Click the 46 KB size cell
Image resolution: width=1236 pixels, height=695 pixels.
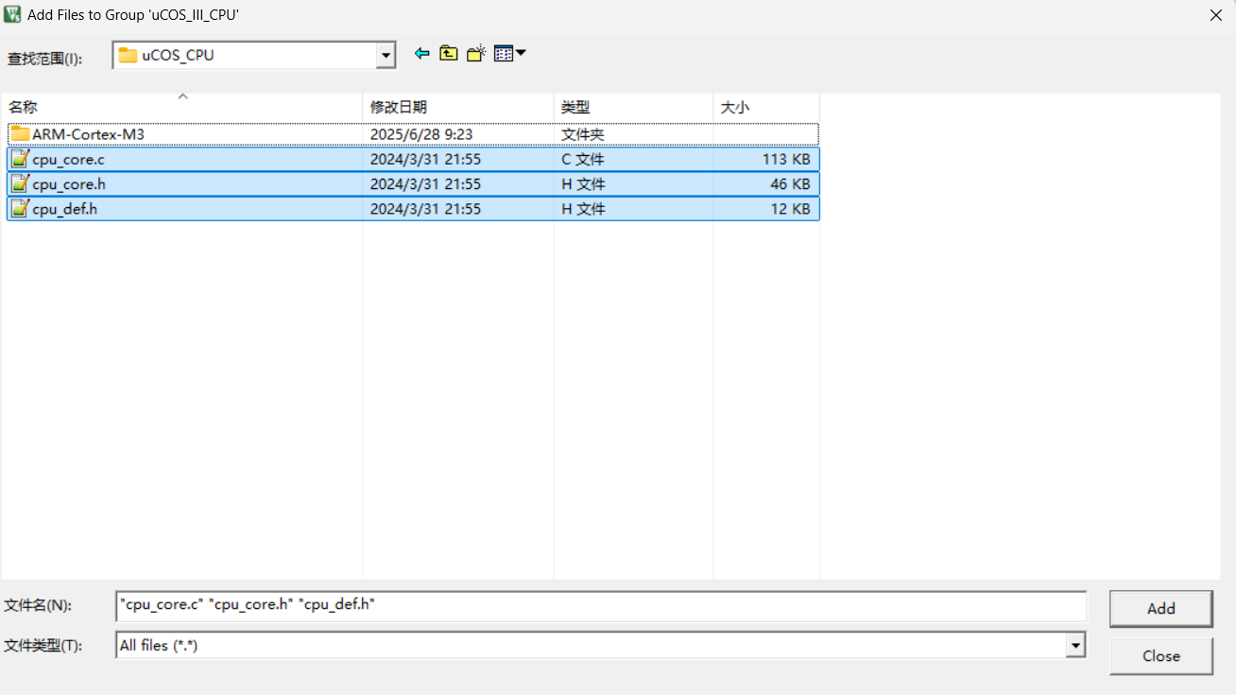pyautogui.click(x=790, y=183)
